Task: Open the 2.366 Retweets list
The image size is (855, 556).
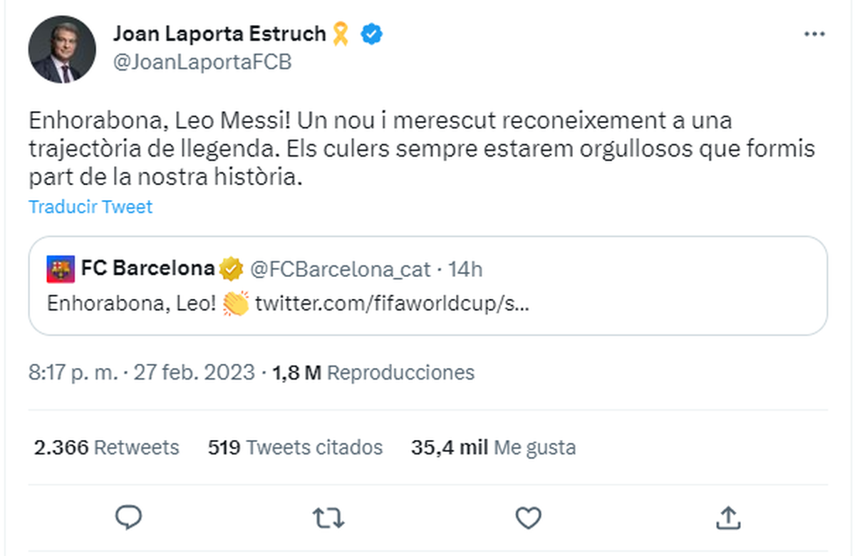Action: tap(107, 447)
